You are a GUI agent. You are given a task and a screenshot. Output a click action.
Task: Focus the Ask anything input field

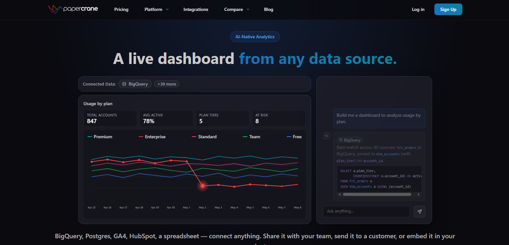coord(366,211)
